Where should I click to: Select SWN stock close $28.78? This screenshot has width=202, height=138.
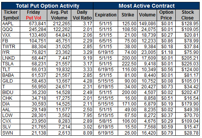188,133
